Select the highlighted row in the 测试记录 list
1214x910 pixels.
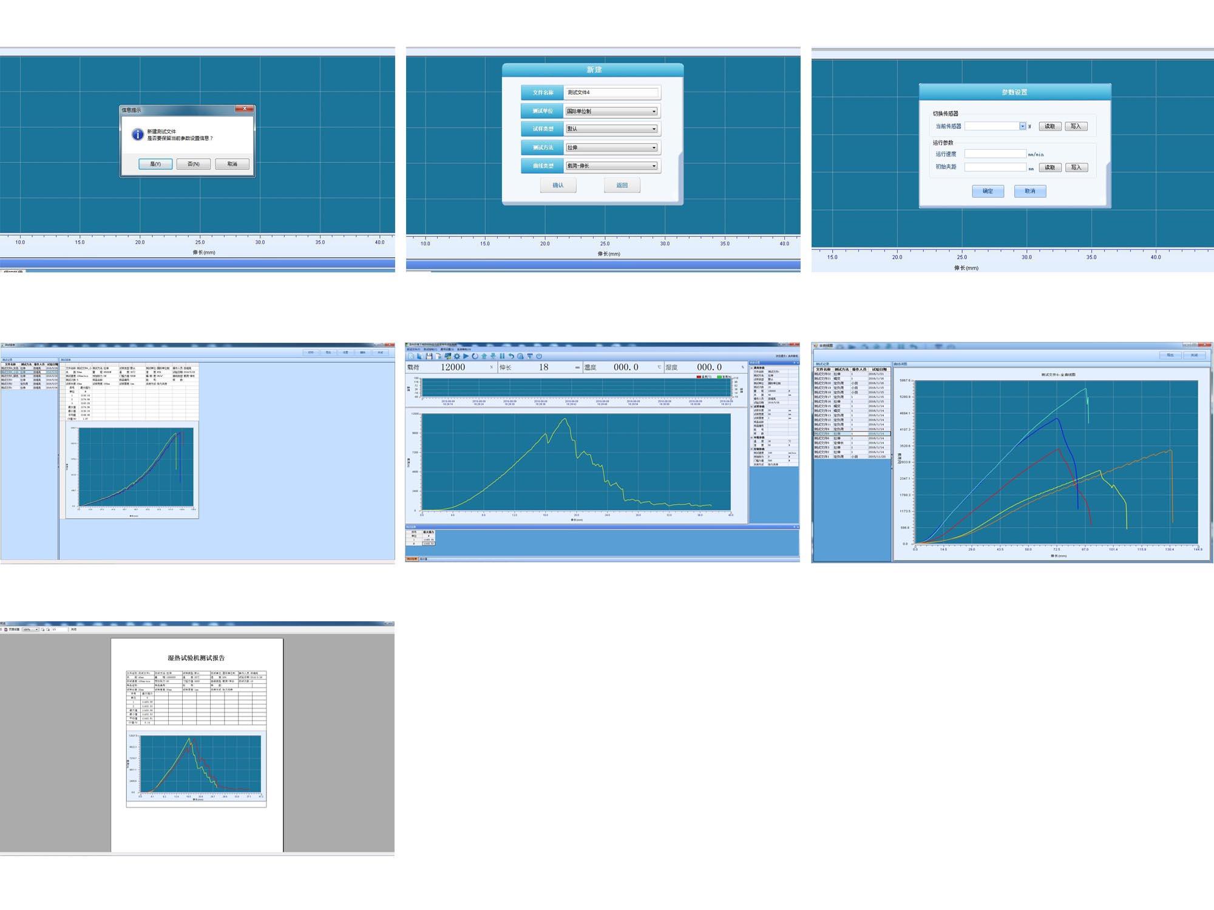(852, 434)
